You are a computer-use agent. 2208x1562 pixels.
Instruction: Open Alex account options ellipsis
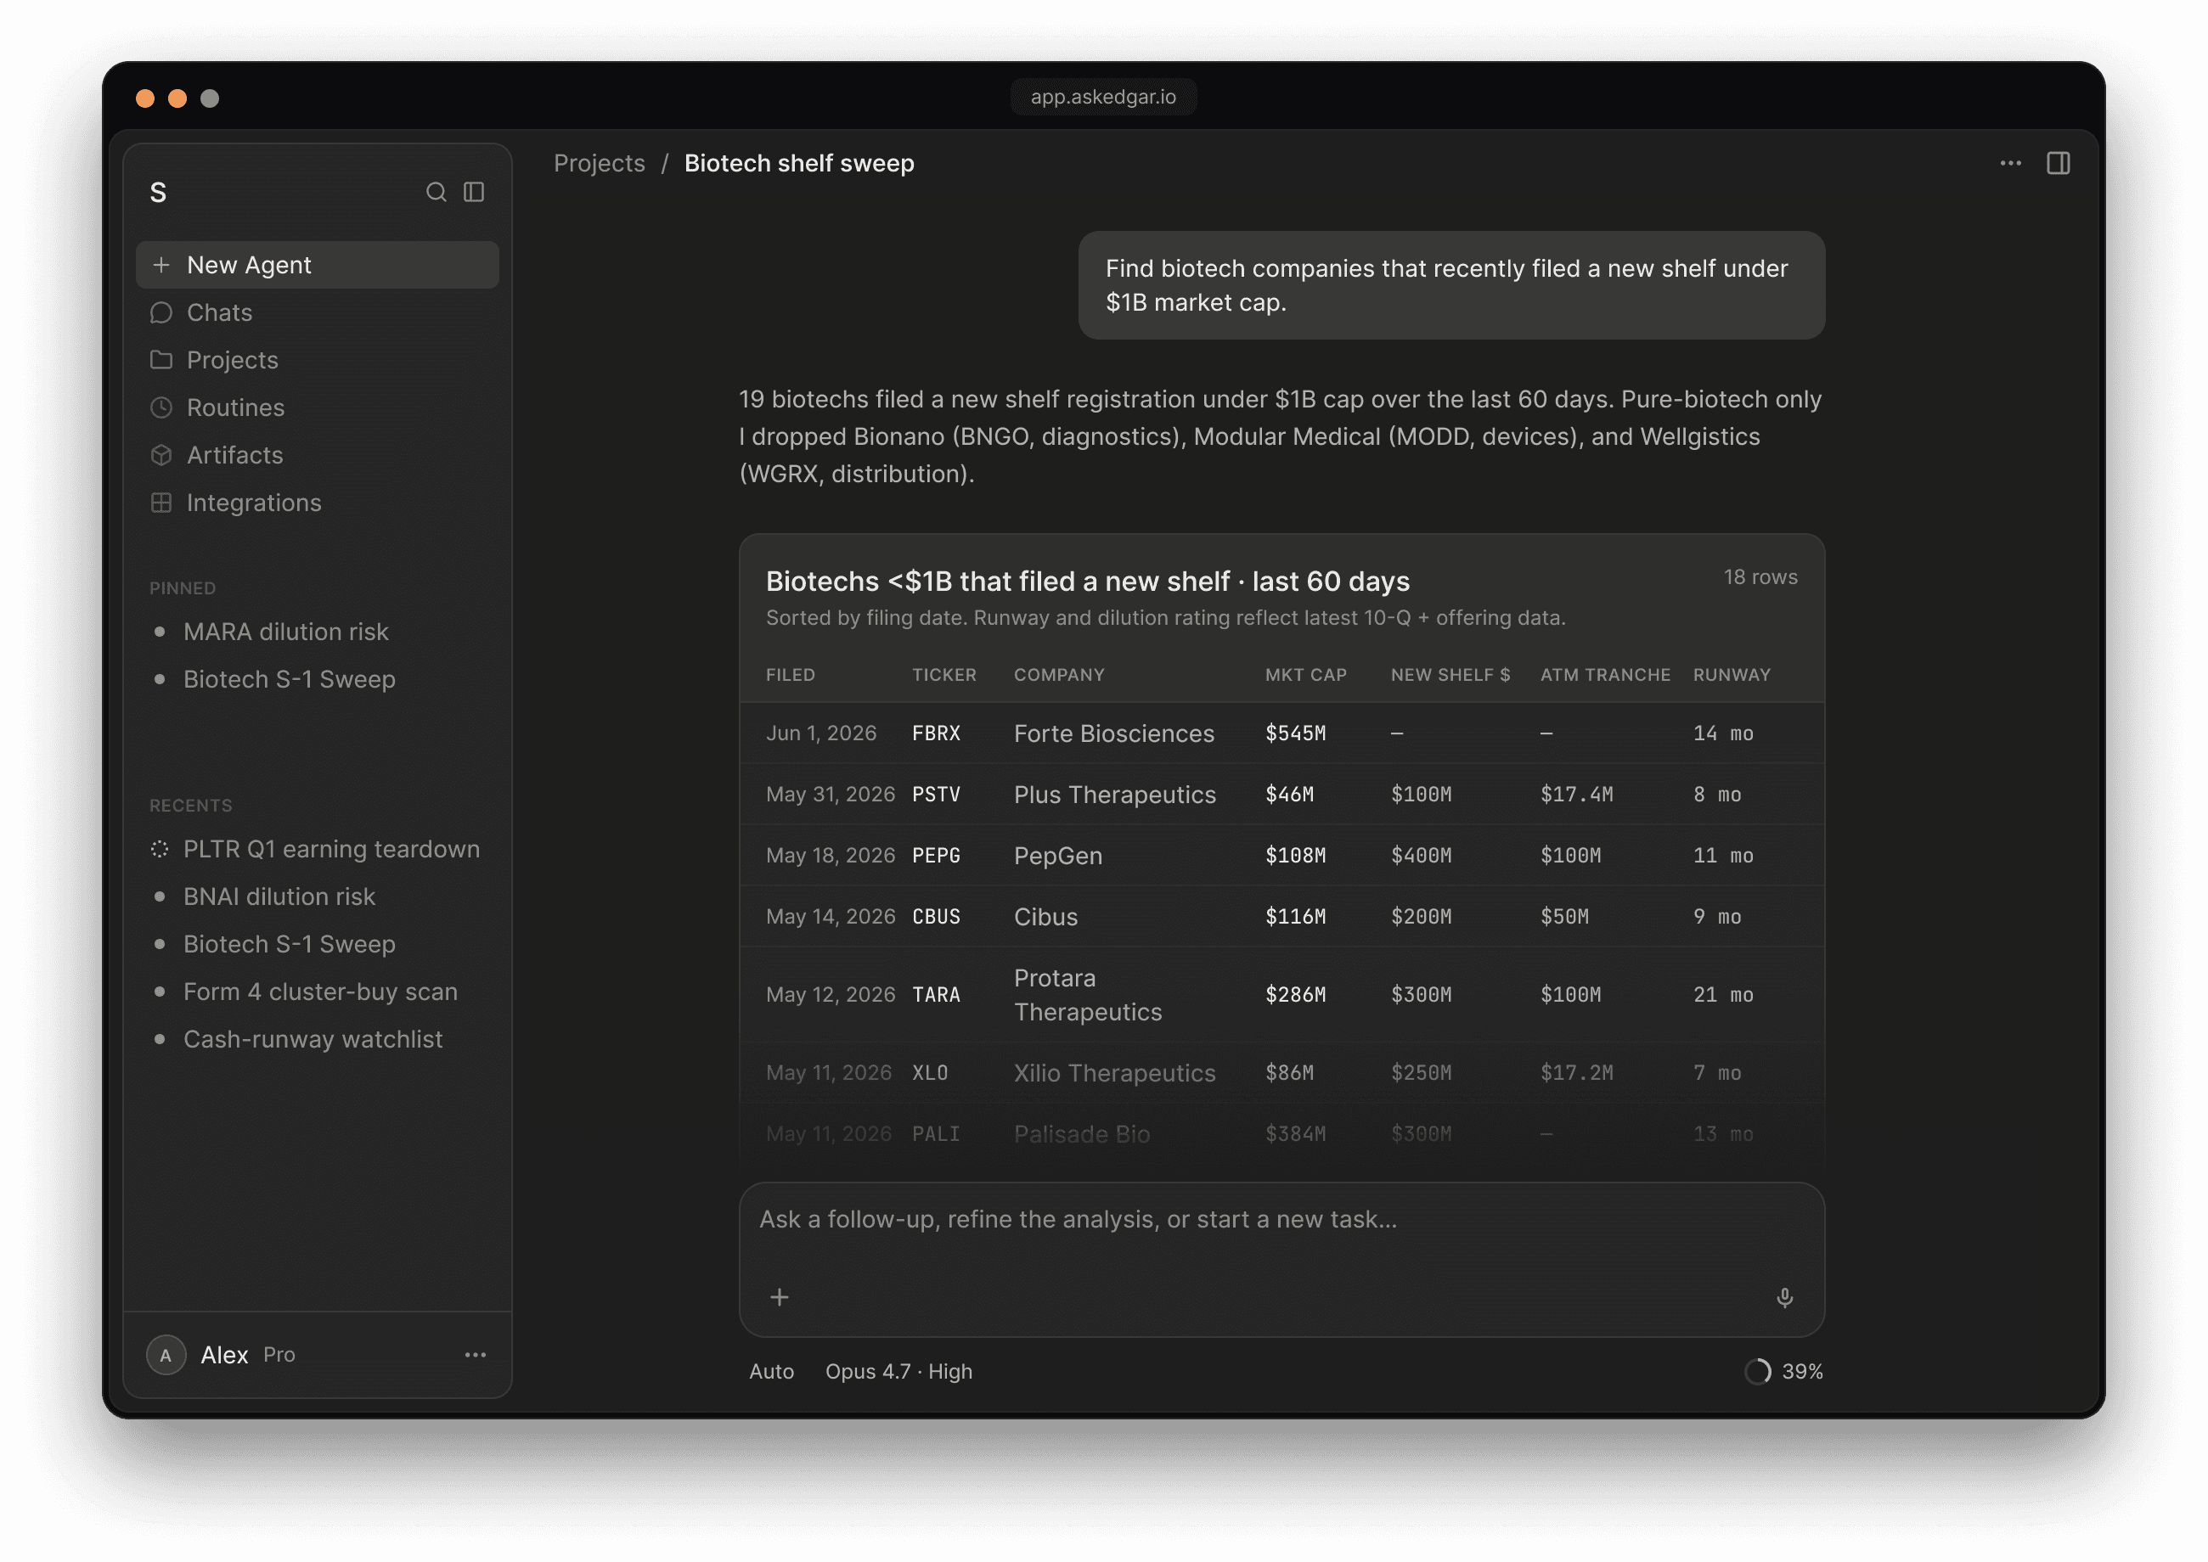(x=476, y=1354)
